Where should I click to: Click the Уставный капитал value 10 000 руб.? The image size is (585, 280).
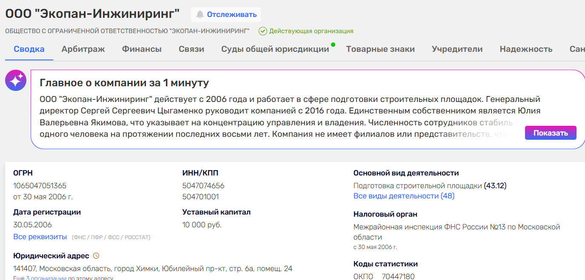(202, 225)
